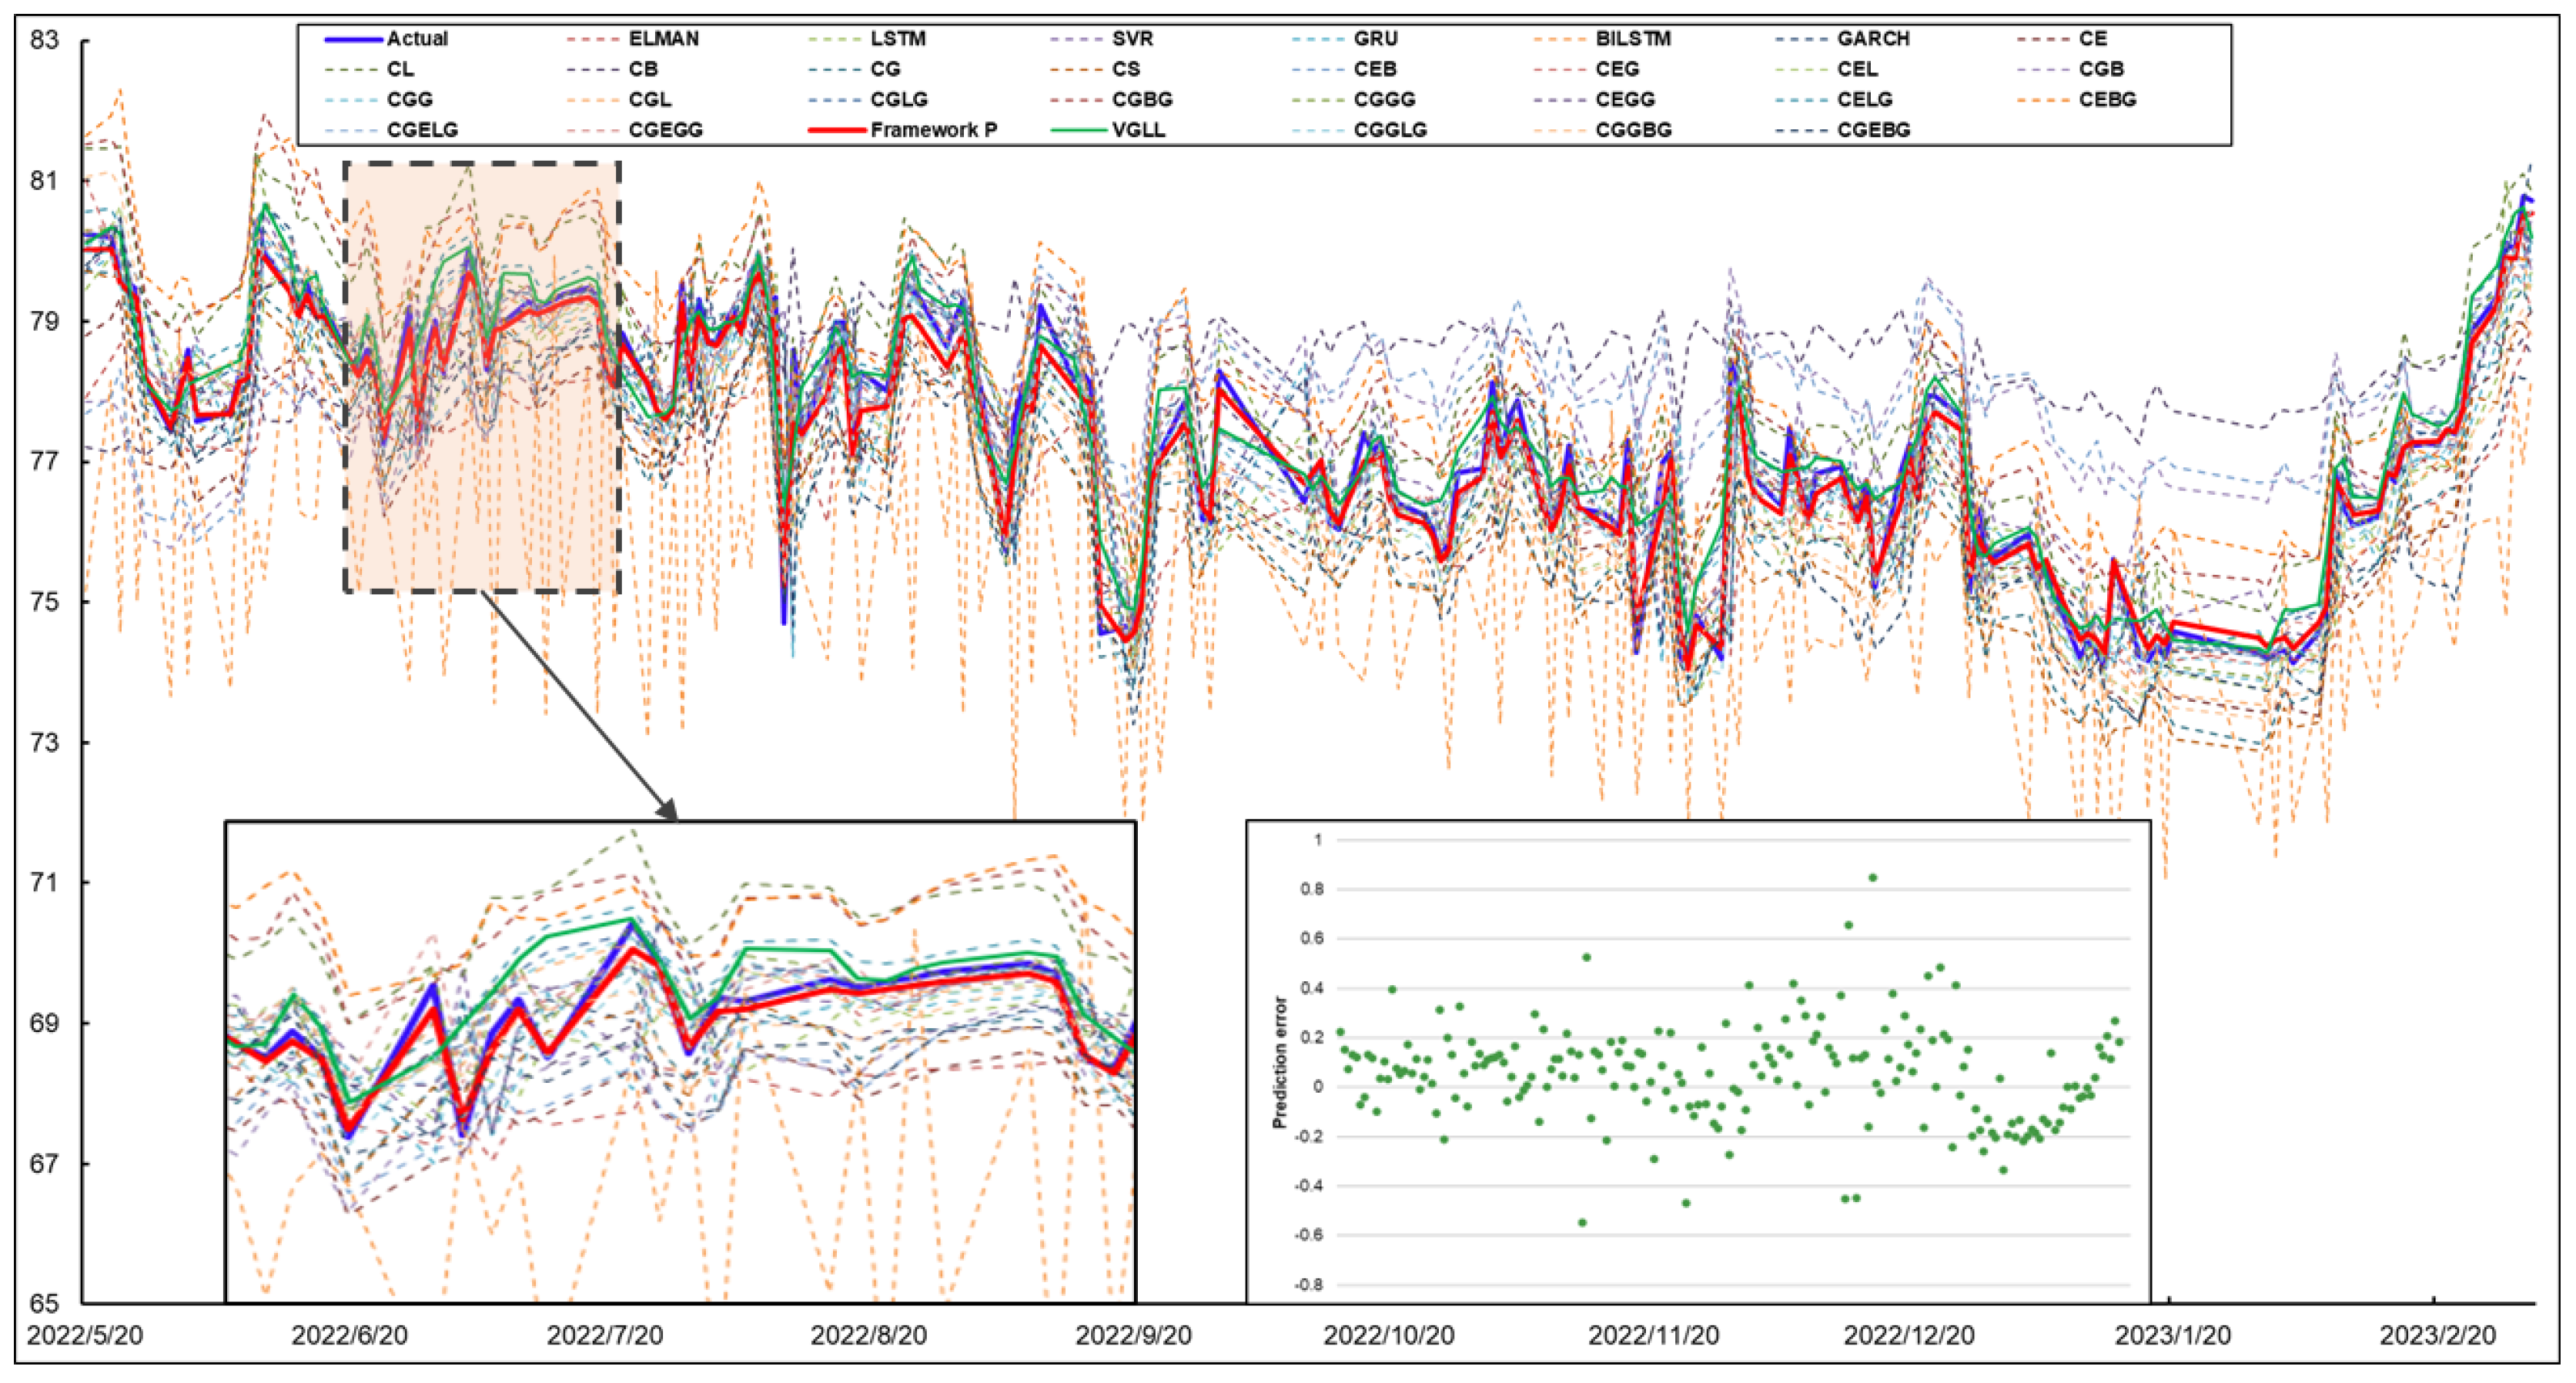Click the 2022/5/20 x-axis date label
Image resolution: width=2576 pixels, height=1383 pixels.
click(x=84, y=1336)
